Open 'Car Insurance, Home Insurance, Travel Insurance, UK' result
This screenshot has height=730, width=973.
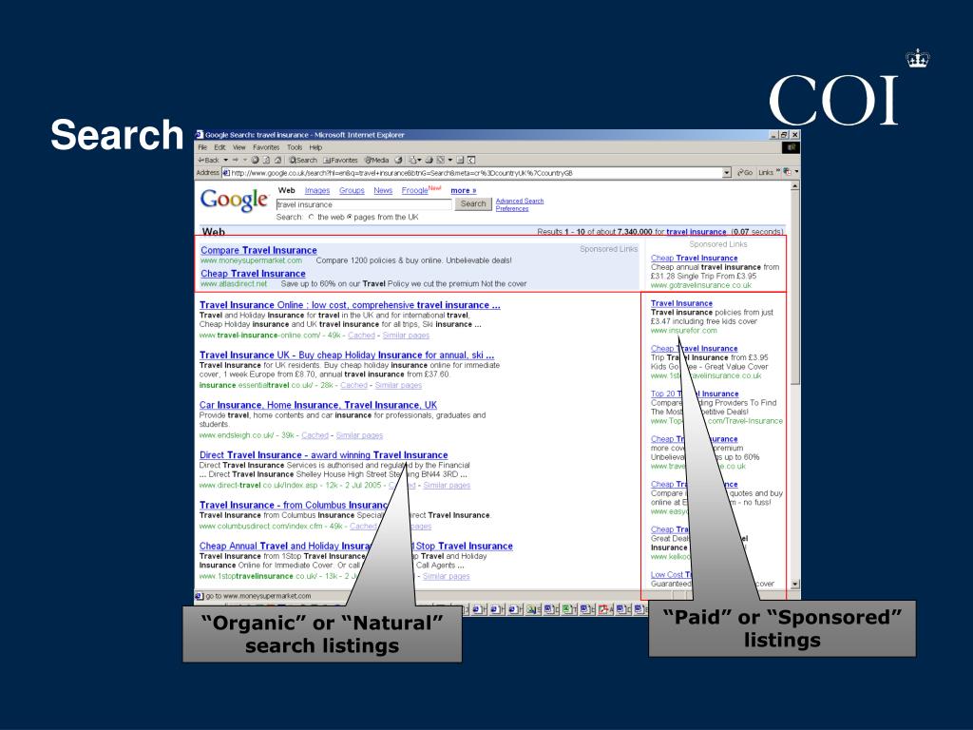317,405
